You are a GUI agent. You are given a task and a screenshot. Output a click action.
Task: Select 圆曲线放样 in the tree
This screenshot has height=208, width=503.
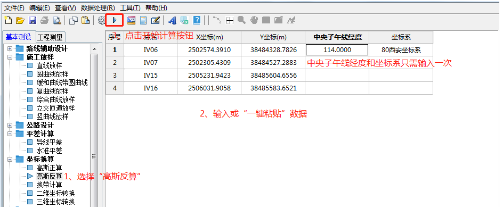(52, 74)
